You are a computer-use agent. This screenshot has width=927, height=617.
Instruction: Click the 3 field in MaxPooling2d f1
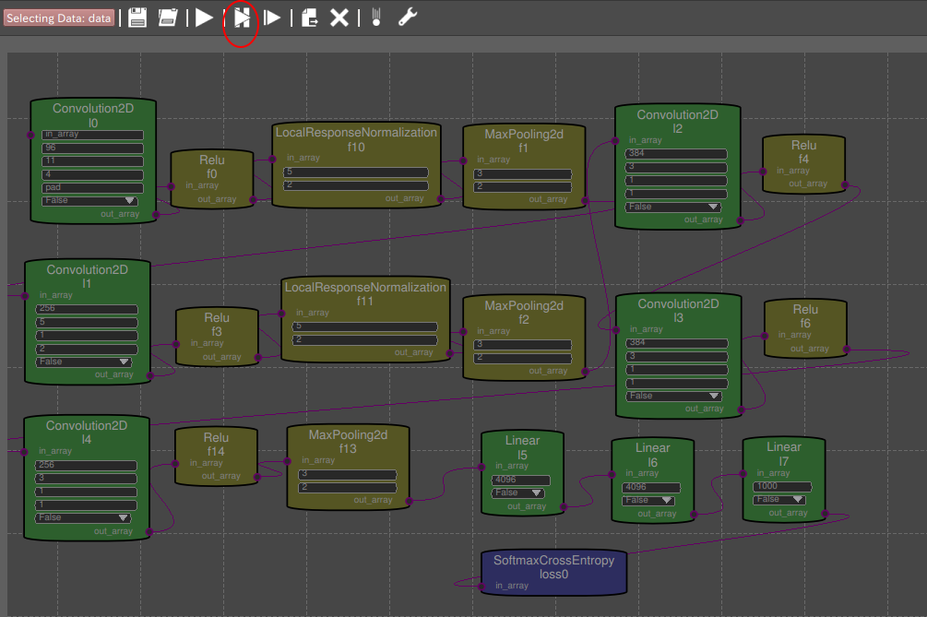[523, 173]
